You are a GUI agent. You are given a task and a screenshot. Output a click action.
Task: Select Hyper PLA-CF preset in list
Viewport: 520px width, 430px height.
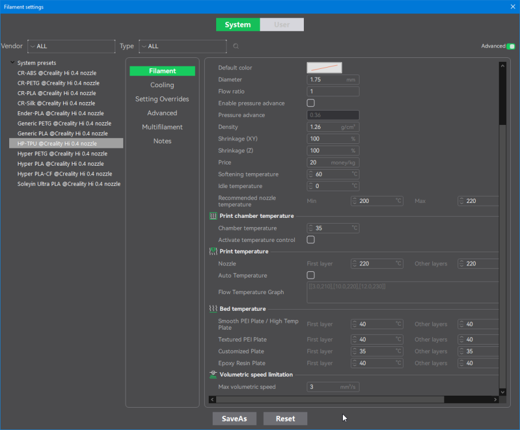point(65,174)
